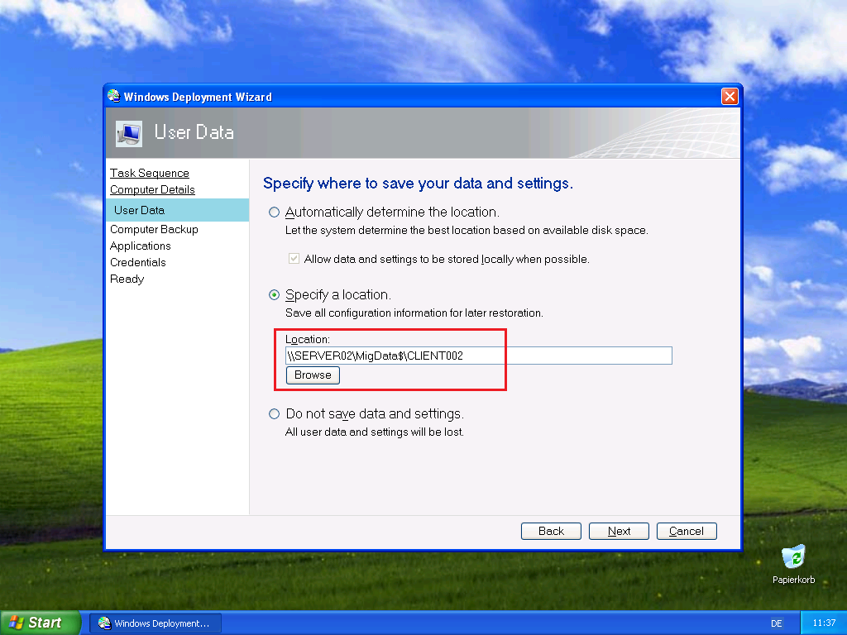Click 'Let the system determine the best location' text

467,231
